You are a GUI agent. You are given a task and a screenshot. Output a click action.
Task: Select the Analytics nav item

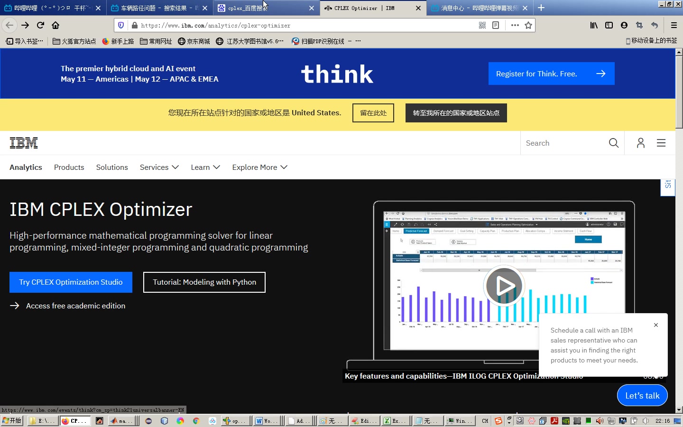click(x=26, y=167)
